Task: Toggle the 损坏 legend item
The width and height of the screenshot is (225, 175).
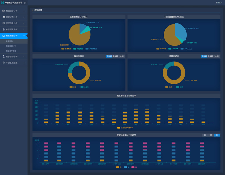Action: (x=180, y=87)
